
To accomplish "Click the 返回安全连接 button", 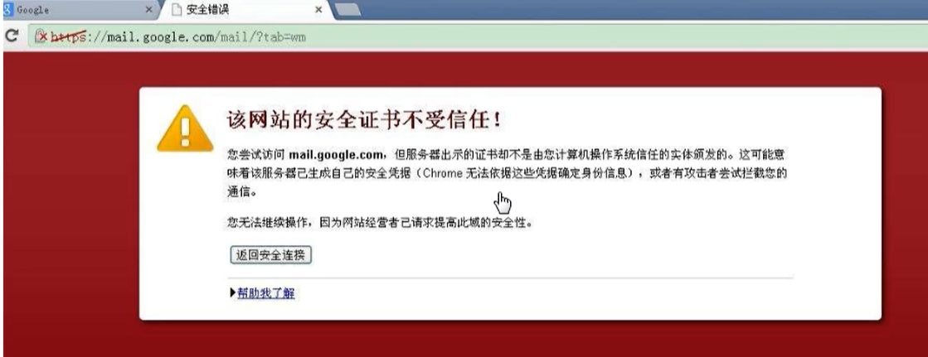I will [271, 255].
